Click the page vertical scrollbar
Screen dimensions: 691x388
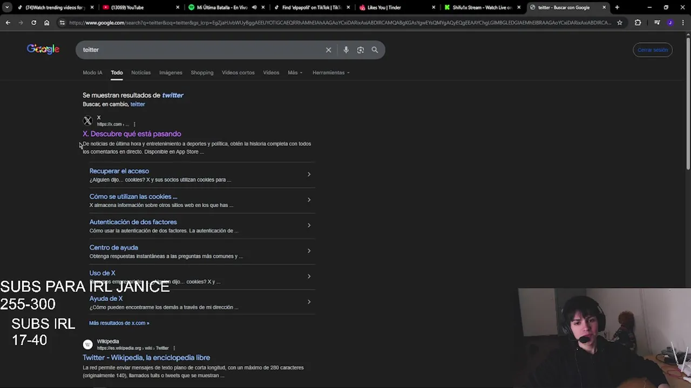pyautogui.click(x=688, y=102)
